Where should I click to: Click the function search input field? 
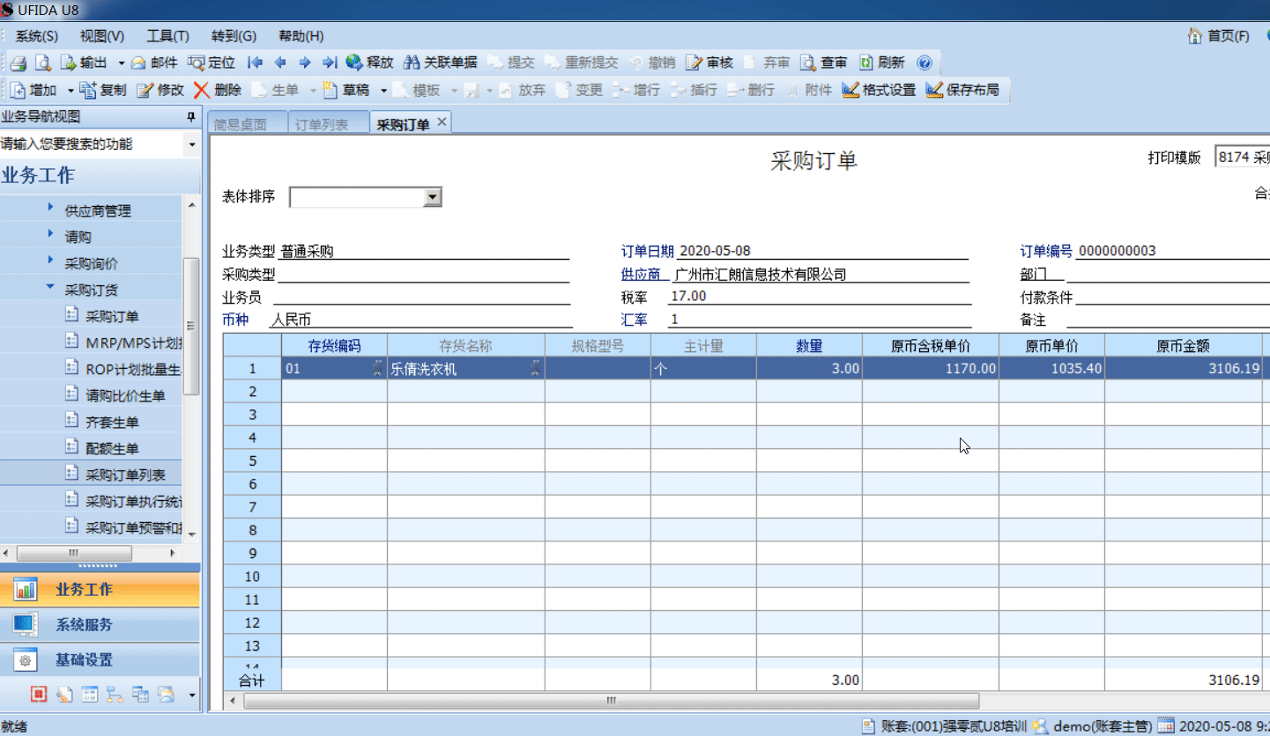click(92, 144)
